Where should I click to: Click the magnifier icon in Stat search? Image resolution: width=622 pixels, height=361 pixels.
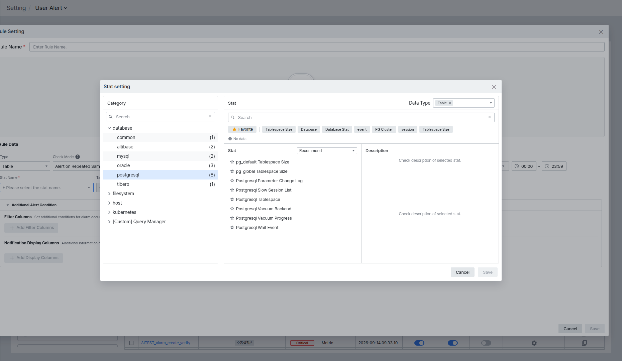(x=233, y=117)
